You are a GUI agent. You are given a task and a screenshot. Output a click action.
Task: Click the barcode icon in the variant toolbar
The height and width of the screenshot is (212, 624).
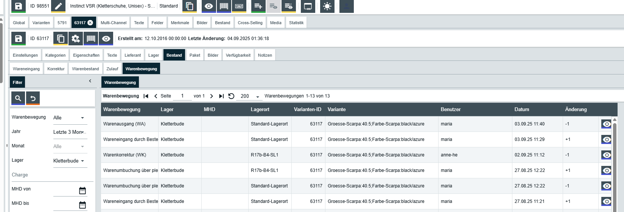pyautogui.click(x=91, y=39)
